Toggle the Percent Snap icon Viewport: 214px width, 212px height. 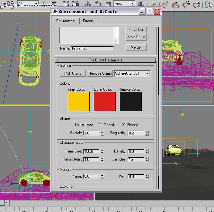tap(186, 5)
